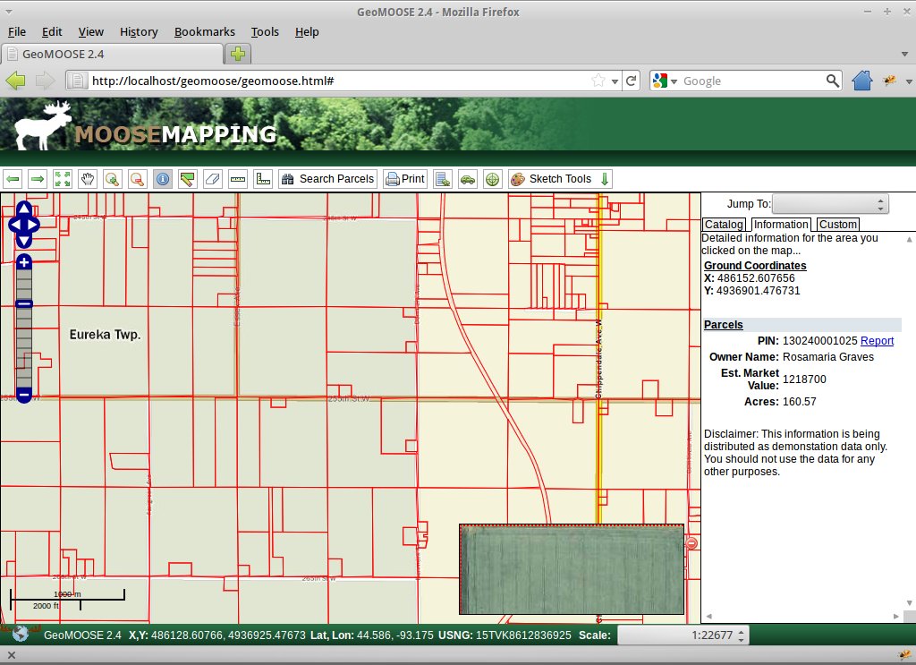Zoom to full map extent icon
This screenshot has height=665, width=916.
pyautogui.click(x=63, y=179)
